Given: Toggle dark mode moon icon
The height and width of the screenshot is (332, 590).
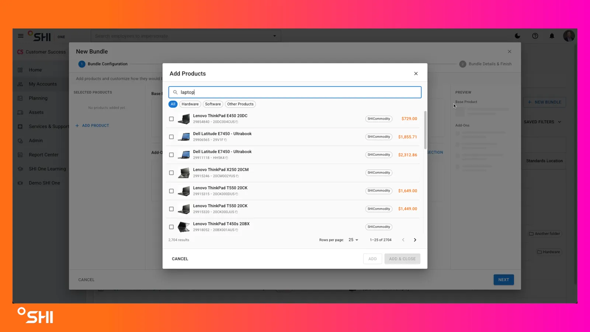Looking at the screenshot, I should pos(517,36).
